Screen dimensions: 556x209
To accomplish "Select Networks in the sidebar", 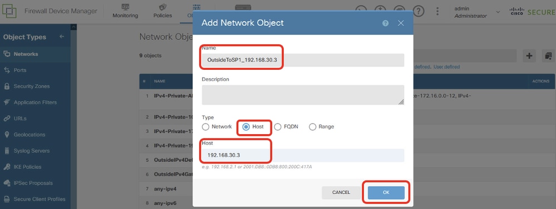I will 36,54.
